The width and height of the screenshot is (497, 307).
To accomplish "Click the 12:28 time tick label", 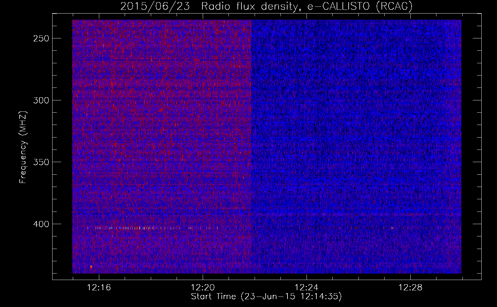I will click(x=410, y=288).
